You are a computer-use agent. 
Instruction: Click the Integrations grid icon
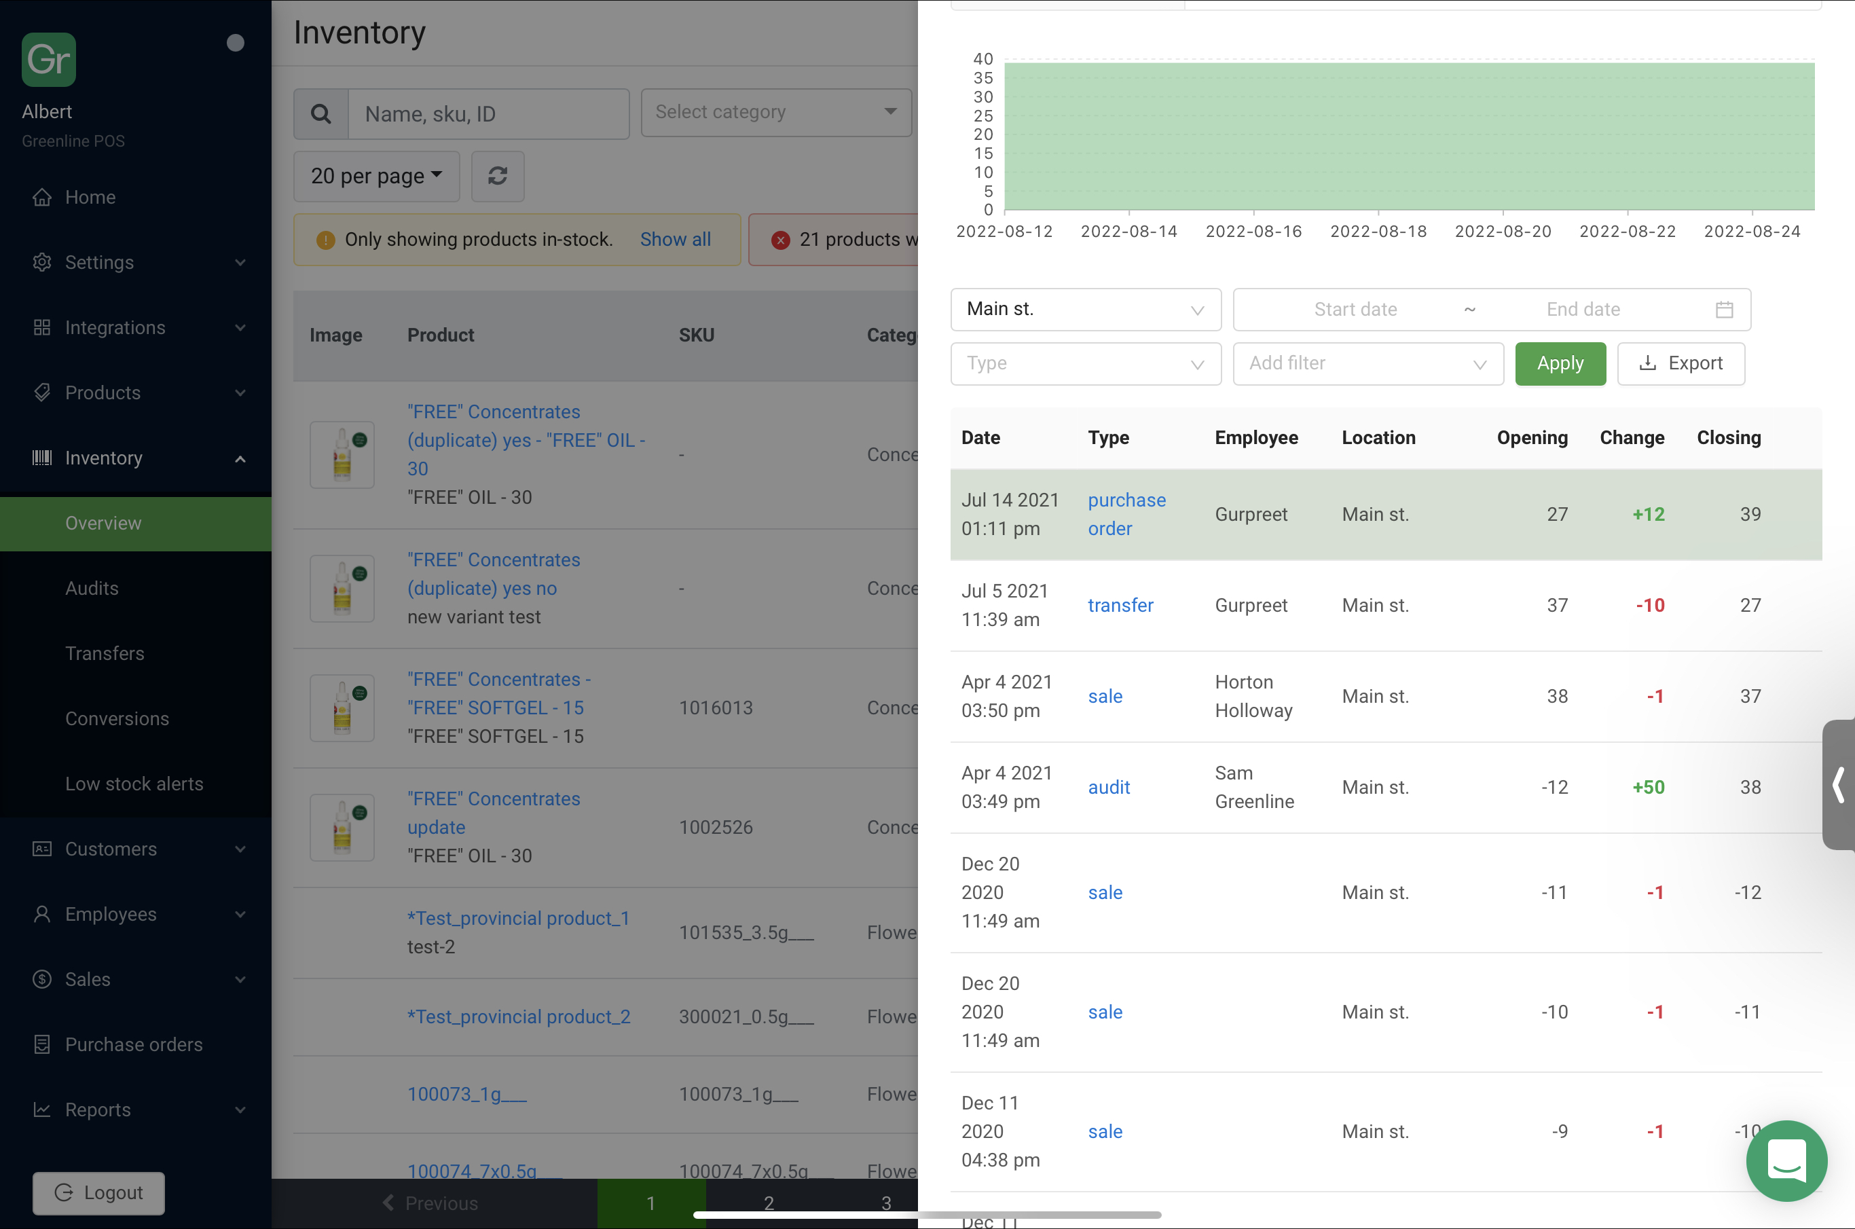42,327
